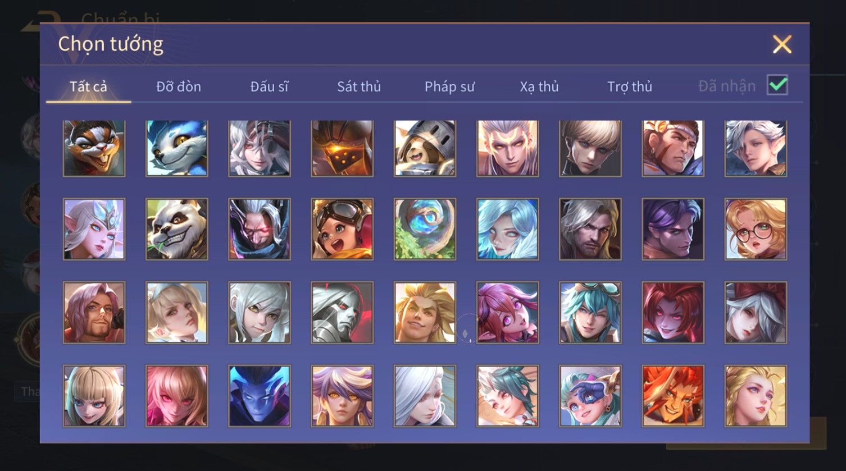Viewport: 846px width, 471px height.
Task: Pick the girl with aviator goggles
Action: (342, 229)
